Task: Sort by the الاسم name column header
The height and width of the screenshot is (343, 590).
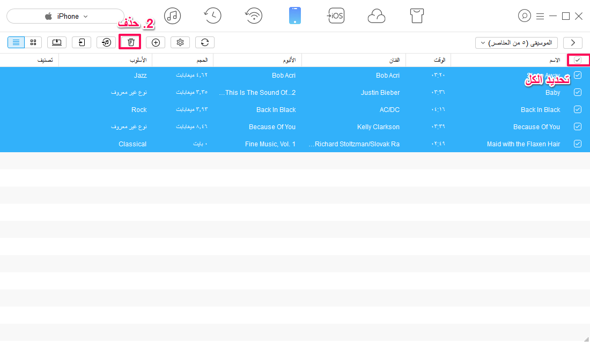Action: [555, 60]
